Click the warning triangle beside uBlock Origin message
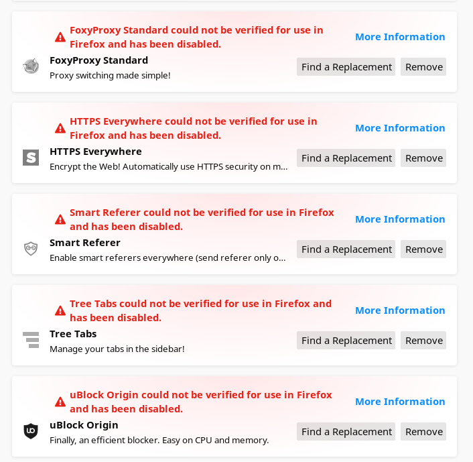 (60, 402)
